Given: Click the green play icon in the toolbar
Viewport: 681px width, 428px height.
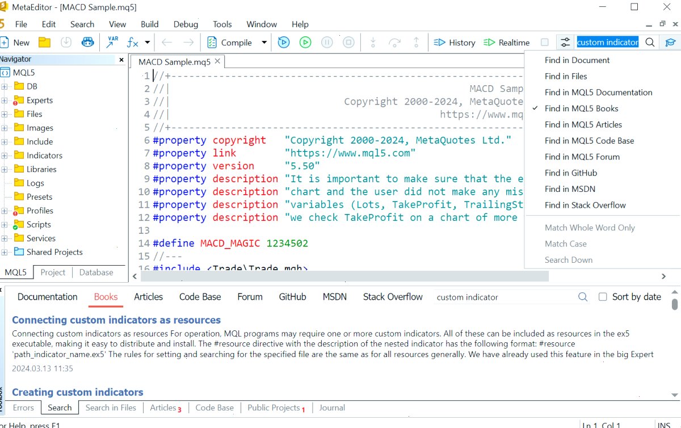Looking at the screenshot, I should tap(305, 43).
